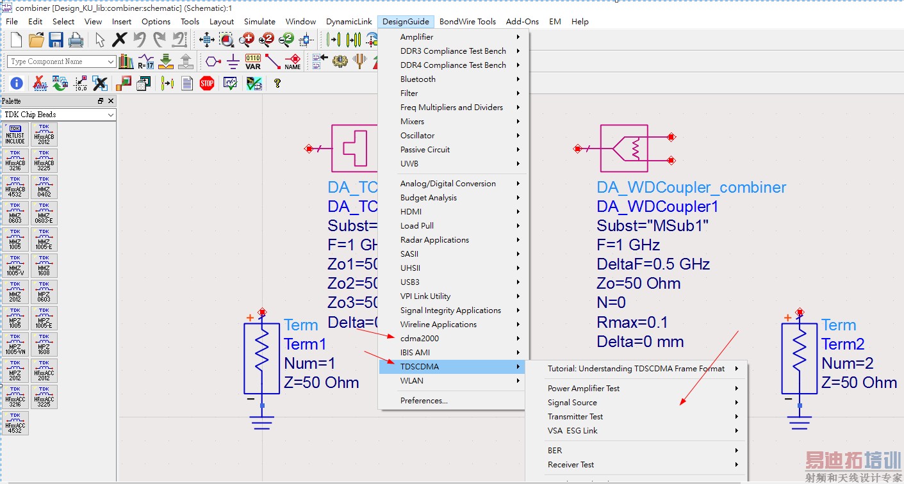Click the wire/pin NAME label icon
Screen dimensions: 904x484
click(x=293, y=61)
